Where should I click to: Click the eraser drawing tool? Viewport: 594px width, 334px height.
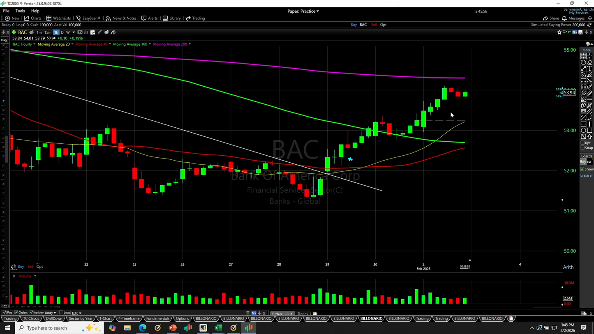point(590,62)
